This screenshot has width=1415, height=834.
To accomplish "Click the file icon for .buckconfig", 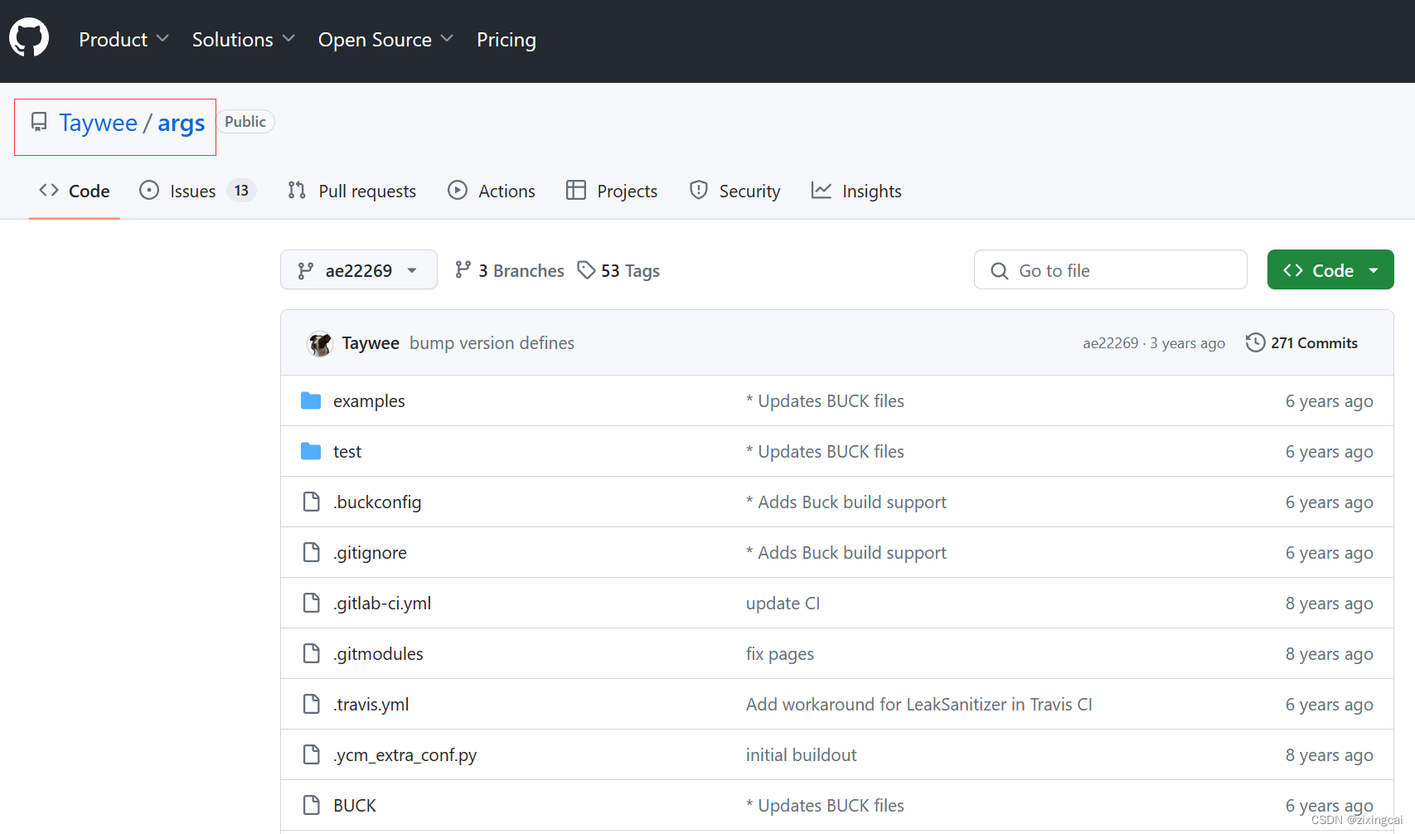I will click(312, 502).
